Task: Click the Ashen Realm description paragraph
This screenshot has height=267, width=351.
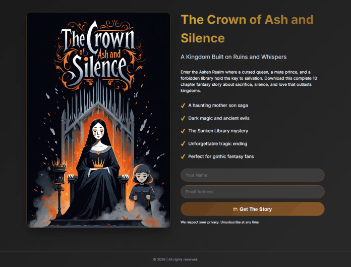Action: [x=249, y=81]
